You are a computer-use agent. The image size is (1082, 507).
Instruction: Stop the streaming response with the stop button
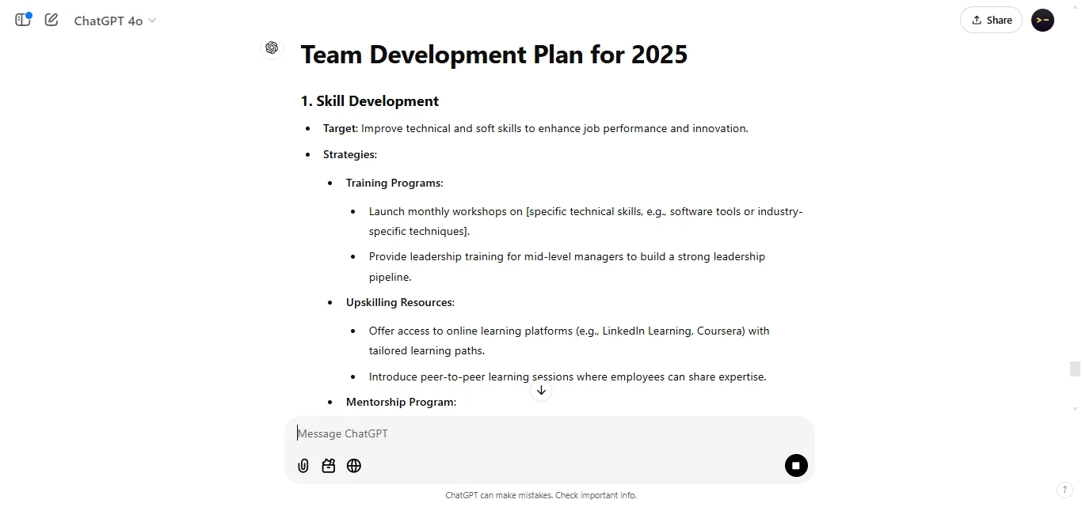796,466
